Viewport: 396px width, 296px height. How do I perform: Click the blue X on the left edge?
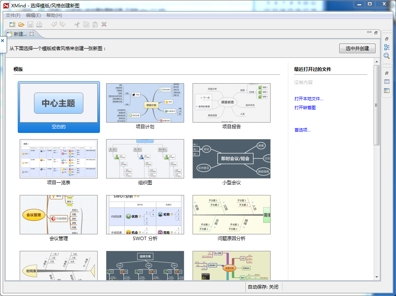pyautogui.click(x=3, y=40)
